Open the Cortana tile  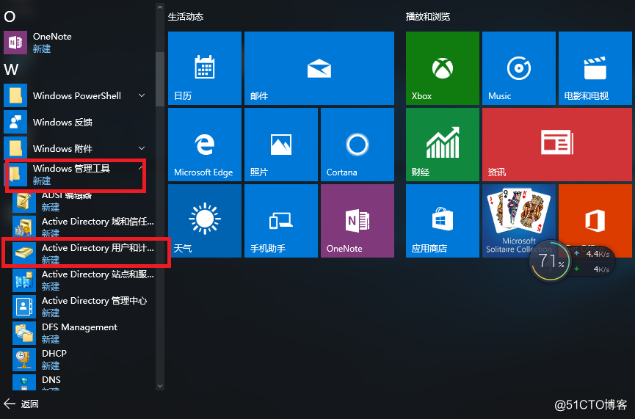click(358, 144)
